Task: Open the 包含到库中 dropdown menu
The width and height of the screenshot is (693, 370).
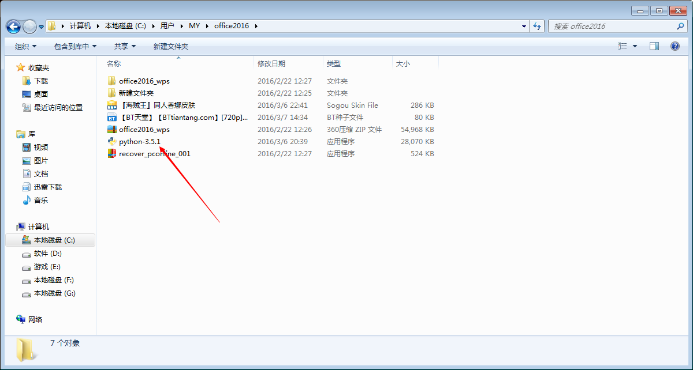Action: pos(75,46)
